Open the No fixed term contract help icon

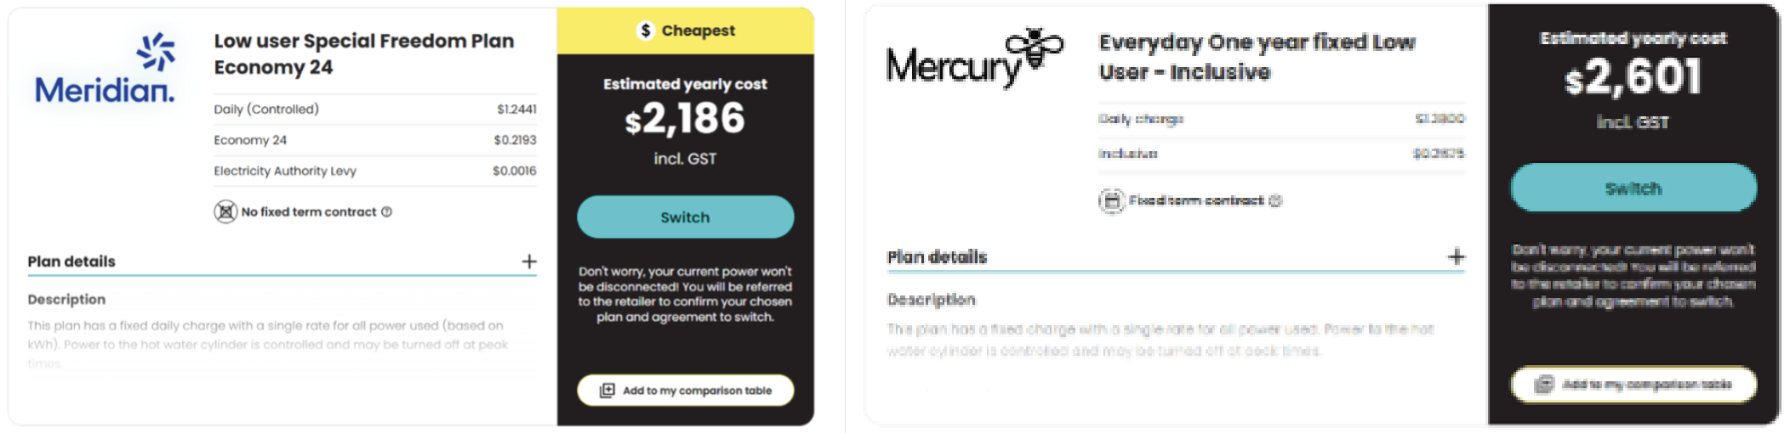click(x=386, y=211)
